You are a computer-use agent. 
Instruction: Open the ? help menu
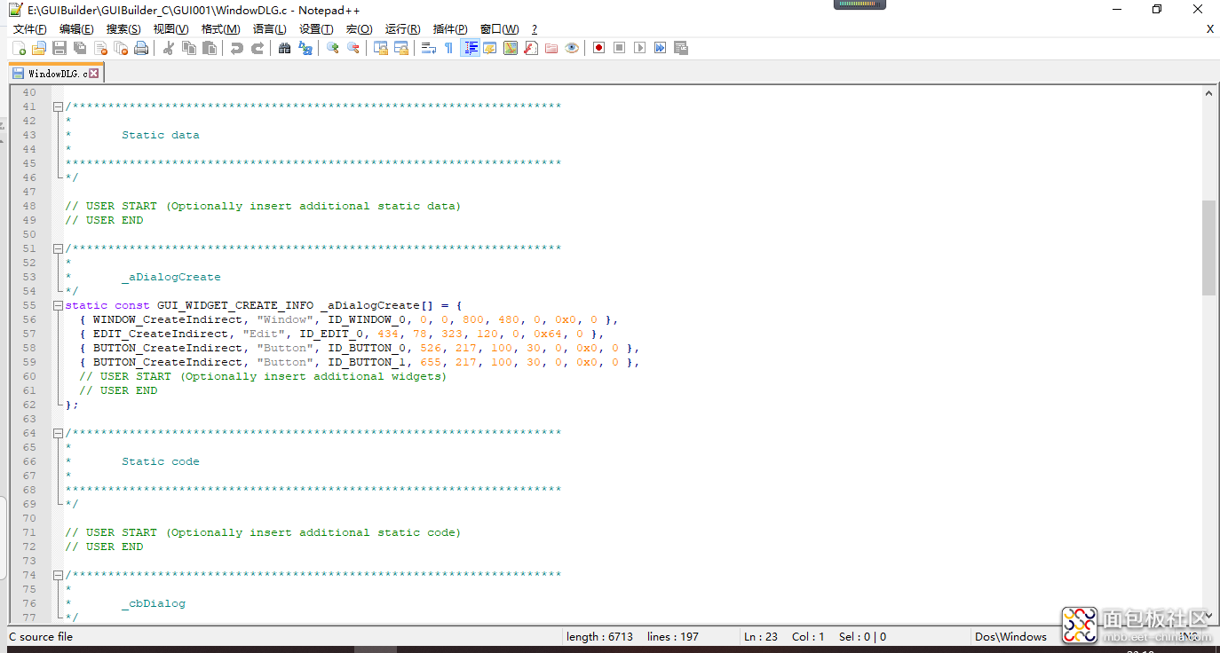[535, 29]
